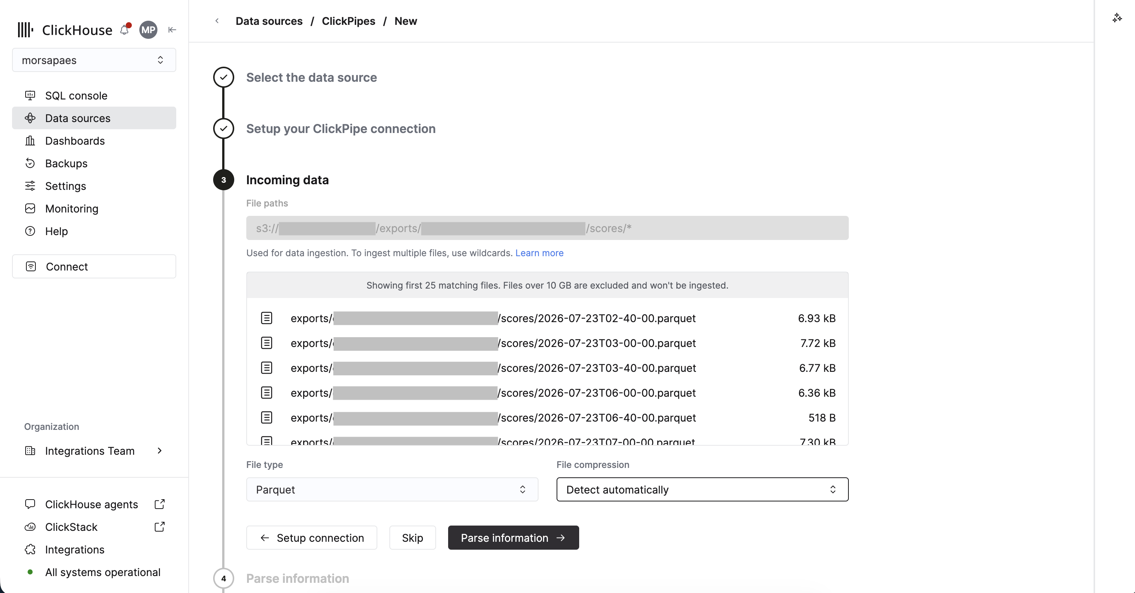
Task: Click the Backups restore icon
Action: [x=30, y=163]
